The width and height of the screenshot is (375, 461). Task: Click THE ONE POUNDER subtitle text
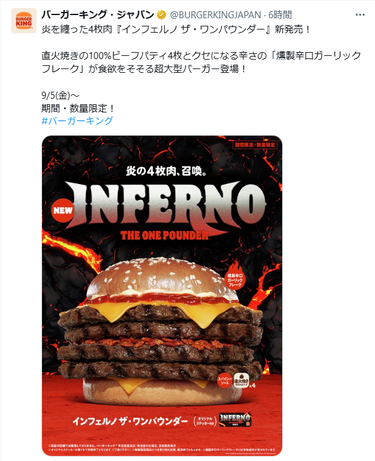[x=164, y=235]
